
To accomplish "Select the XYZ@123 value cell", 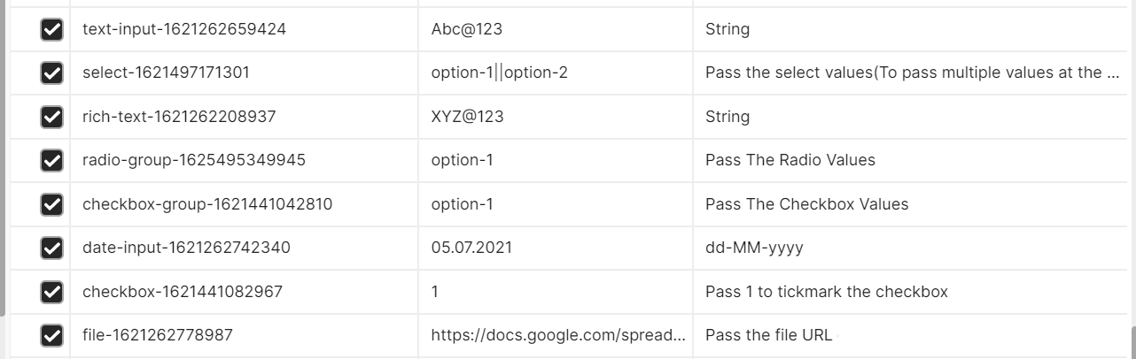I will click(556, 117).
